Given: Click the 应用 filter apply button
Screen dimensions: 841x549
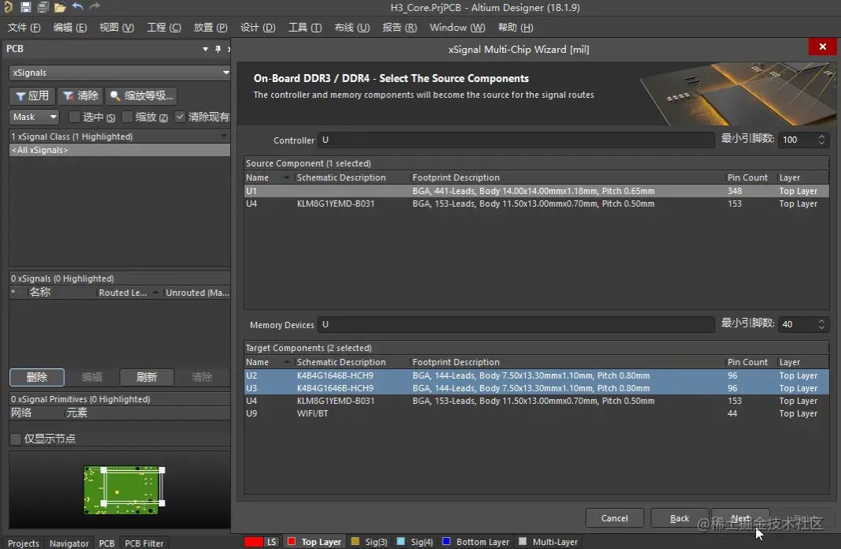Looking at the screenshot, I should [32, 96].
